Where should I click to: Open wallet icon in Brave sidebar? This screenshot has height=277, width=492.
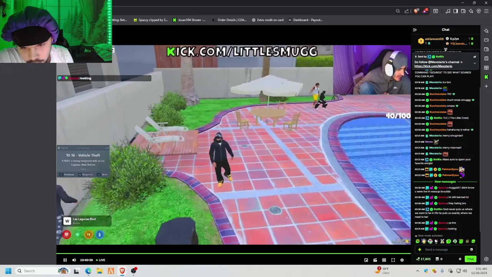tap(486, 49)
